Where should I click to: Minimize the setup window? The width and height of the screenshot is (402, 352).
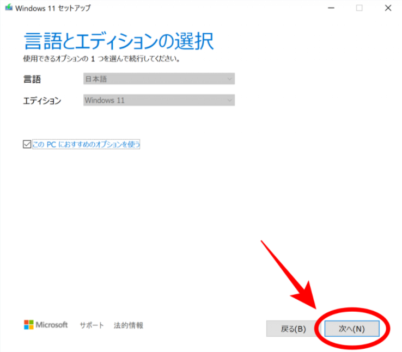click(331, 8)
